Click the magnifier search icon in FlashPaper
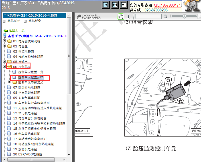201x162 pixels. click(x=165, y=17)
